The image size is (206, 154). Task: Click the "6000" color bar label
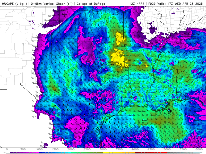coord(199,149)
